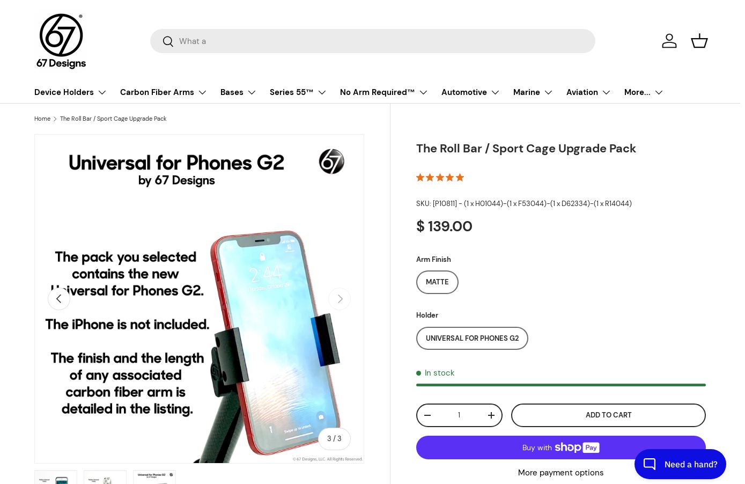Select Universal for Phones G2 holder
The width and height of the screenshot is (745, 484).
click(472, 339)
